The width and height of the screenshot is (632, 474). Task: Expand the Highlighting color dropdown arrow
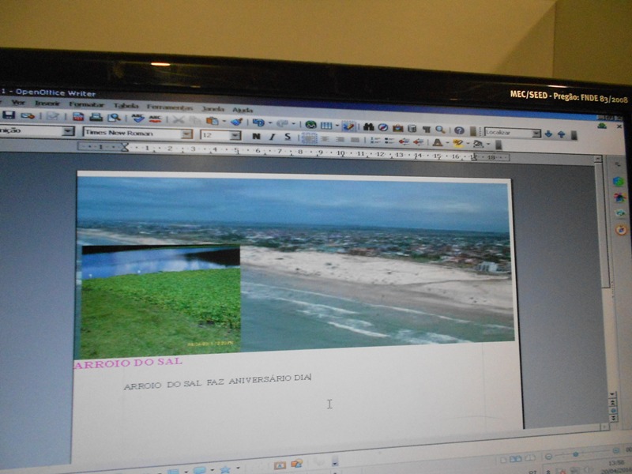coord(468,143)
